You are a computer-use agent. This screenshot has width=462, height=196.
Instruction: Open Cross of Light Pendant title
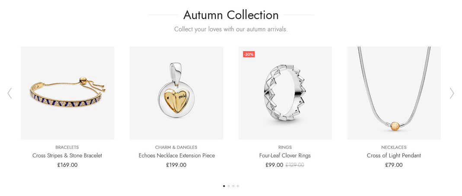pyautogui.click(x=394, y=156)
